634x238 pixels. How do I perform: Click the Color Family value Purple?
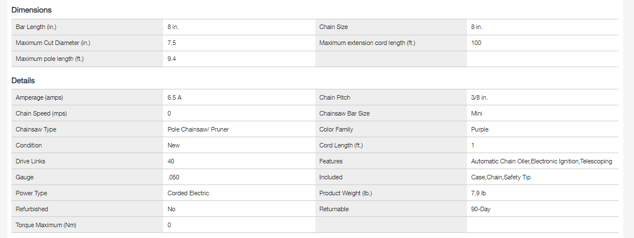click(x=479, y=130)
